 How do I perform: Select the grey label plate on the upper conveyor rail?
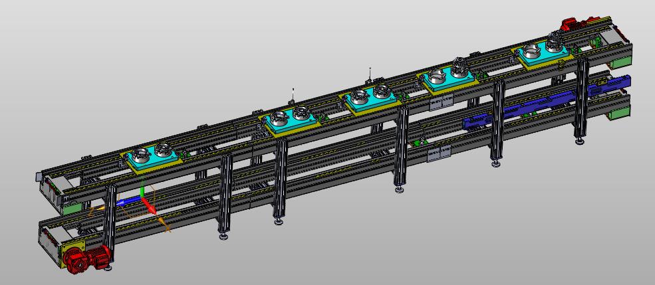pos(441,102)
